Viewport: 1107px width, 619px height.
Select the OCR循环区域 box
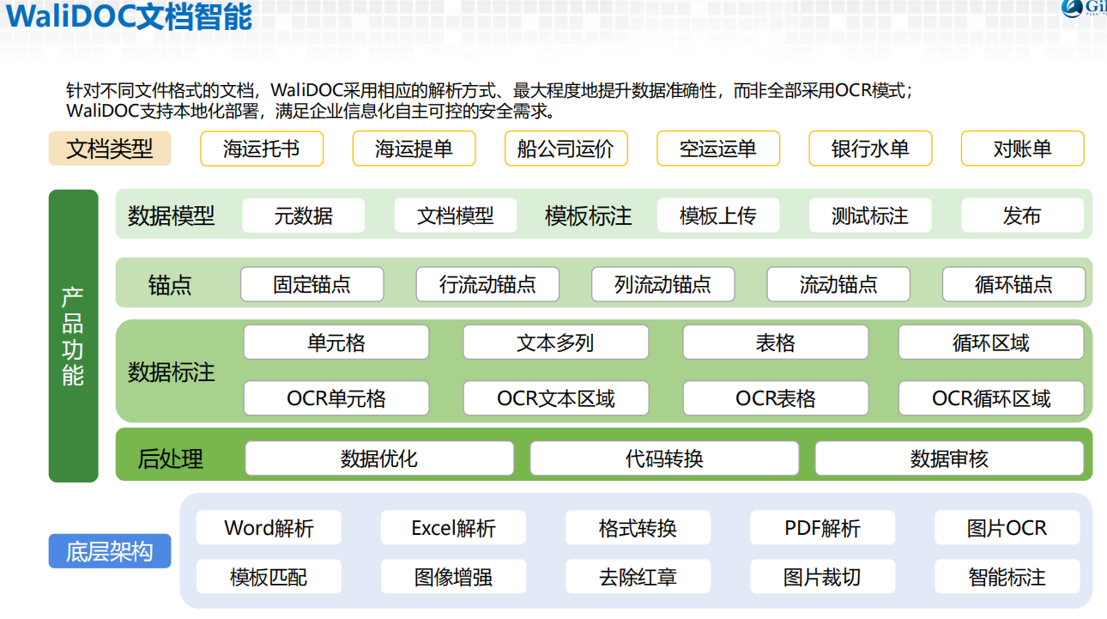pyautogui.click(x=991, y=398)
